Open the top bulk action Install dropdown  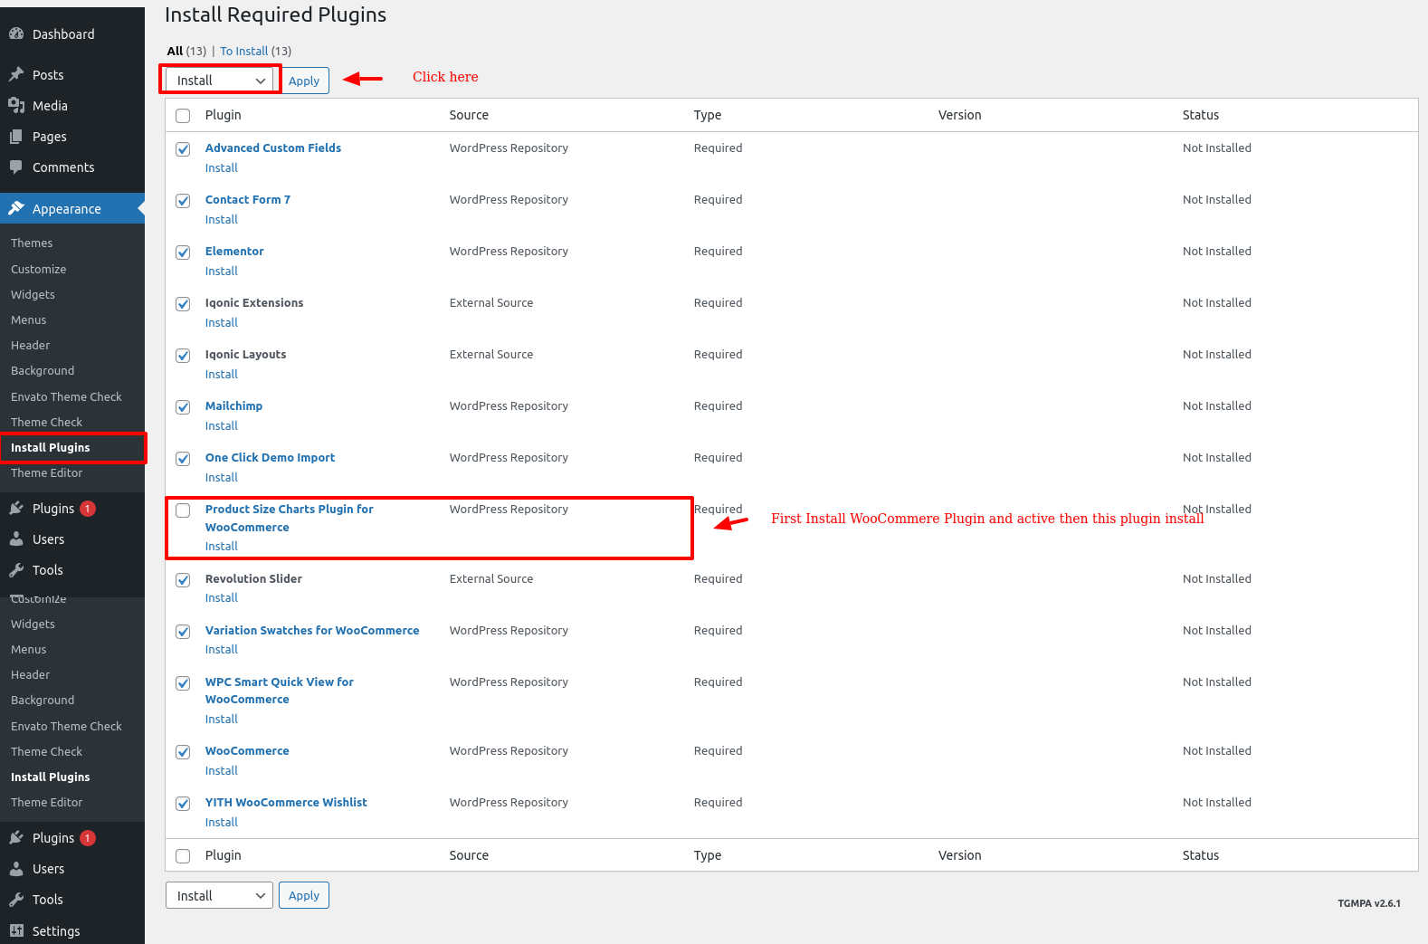(219, 80)
